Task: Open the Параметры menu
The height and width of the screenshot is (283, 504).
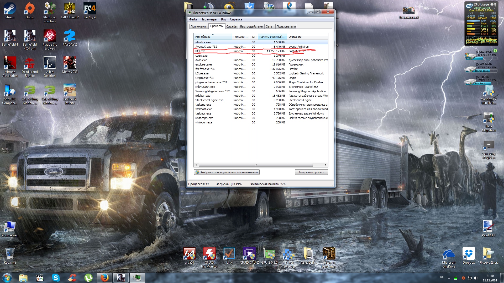Action: (x=209, y=19)
